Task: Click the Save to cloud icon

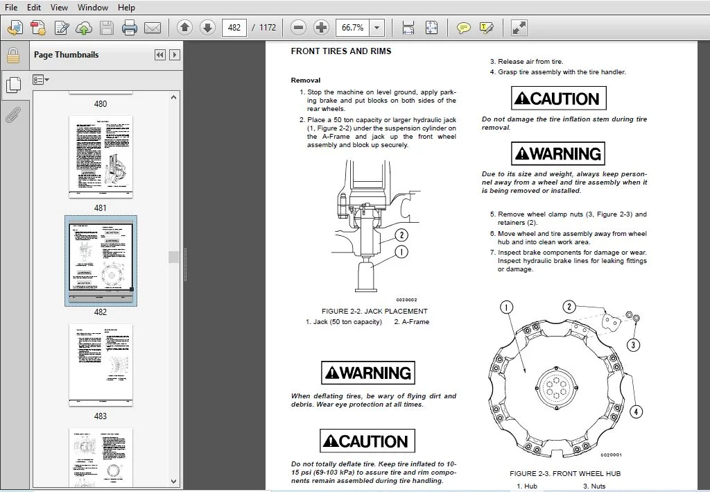Action: click(x=84, y=28)
